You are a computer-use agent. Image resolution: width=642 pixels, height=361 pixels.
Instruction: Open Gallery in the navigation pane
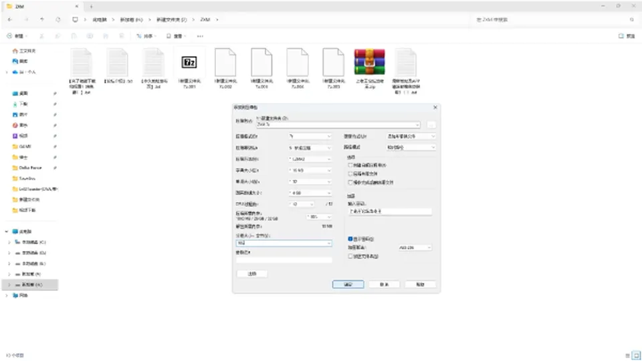click(20, 61)
